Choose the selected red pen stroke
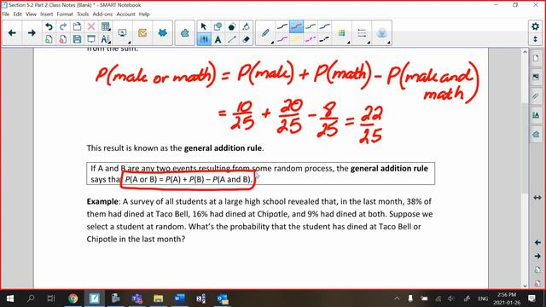This screenshot has width=546, height=307. coord(296,26)
